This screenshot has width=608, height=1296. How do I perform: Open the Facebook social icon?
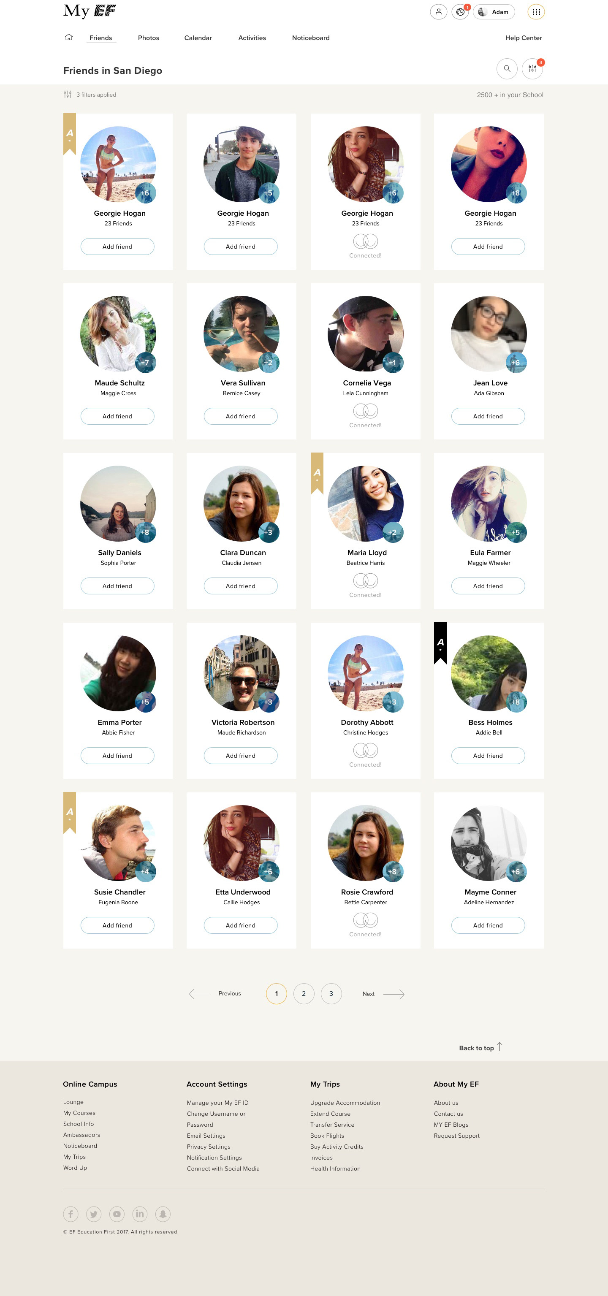71,1214
